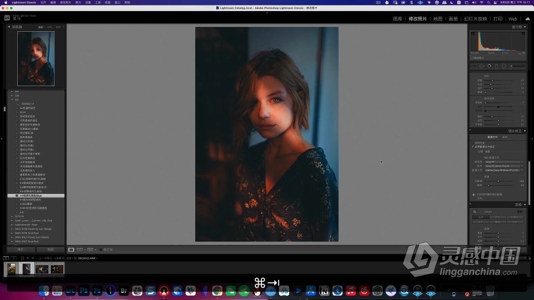The width and height of the screenshot is (534, 300).
Task: Open Finder from the Dock
Action: coord(43,291)
